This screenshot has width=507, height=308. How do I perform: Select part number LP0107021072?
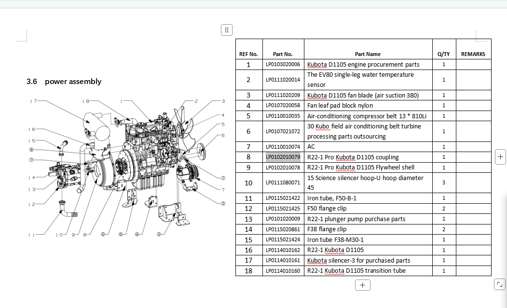(x=283, y=131)
